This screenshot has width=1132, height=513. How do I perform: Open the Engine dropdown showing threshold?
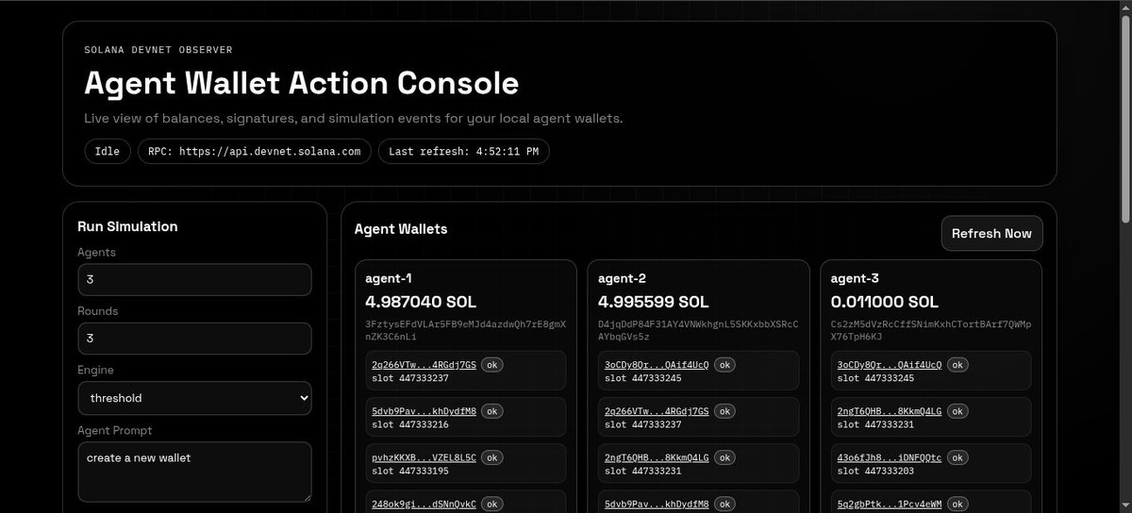point(194,398)
